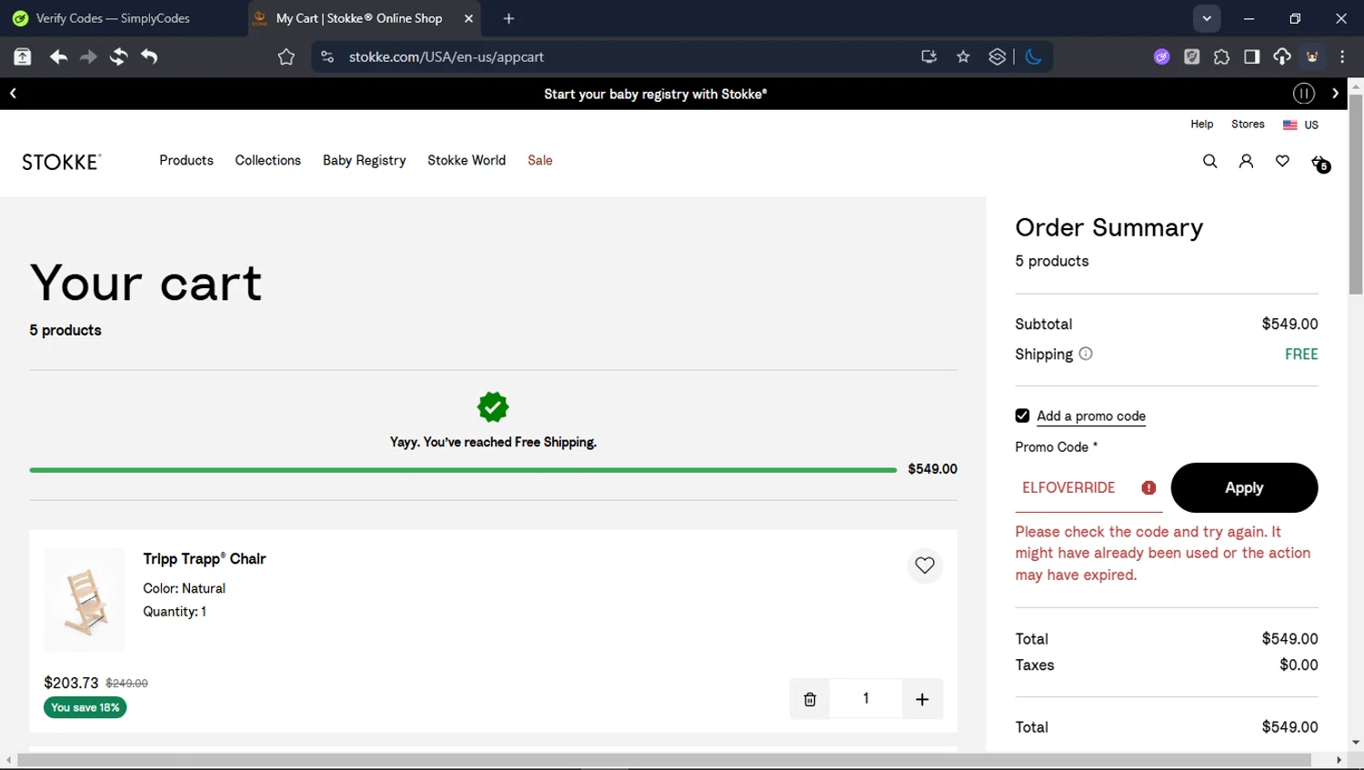
Task: Click the share/upload icon at far left toolbar
Action: (23, 57)
